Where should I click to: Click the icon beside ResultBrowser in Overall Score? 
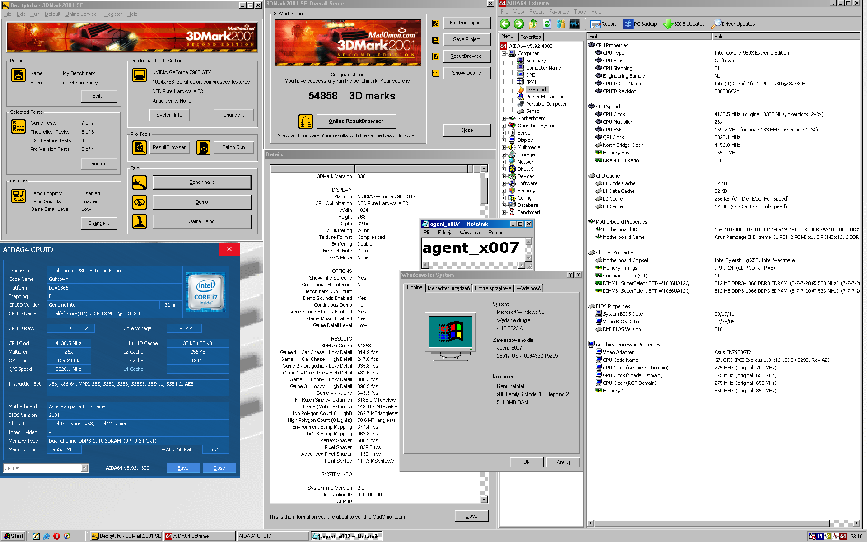[436, 56]
